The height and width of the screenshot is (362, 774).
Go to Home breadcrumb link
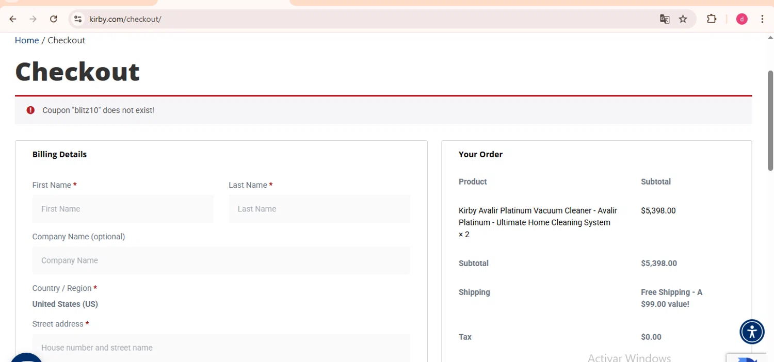[27, 40]
